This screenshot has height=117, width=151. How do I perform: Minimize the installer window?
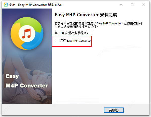pos(121,5)
